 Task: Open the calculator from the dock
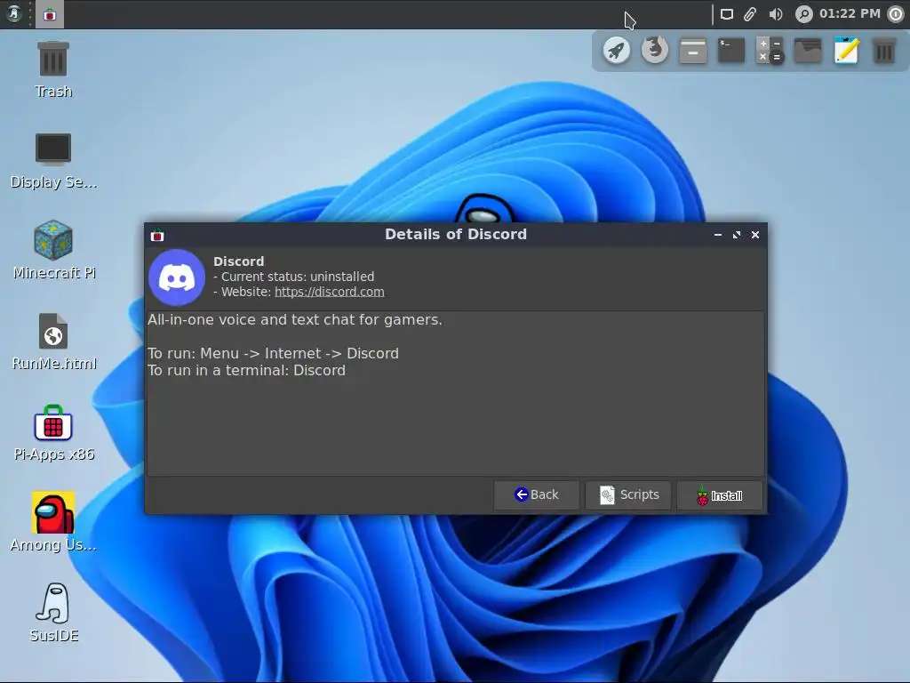coord(770,51)
